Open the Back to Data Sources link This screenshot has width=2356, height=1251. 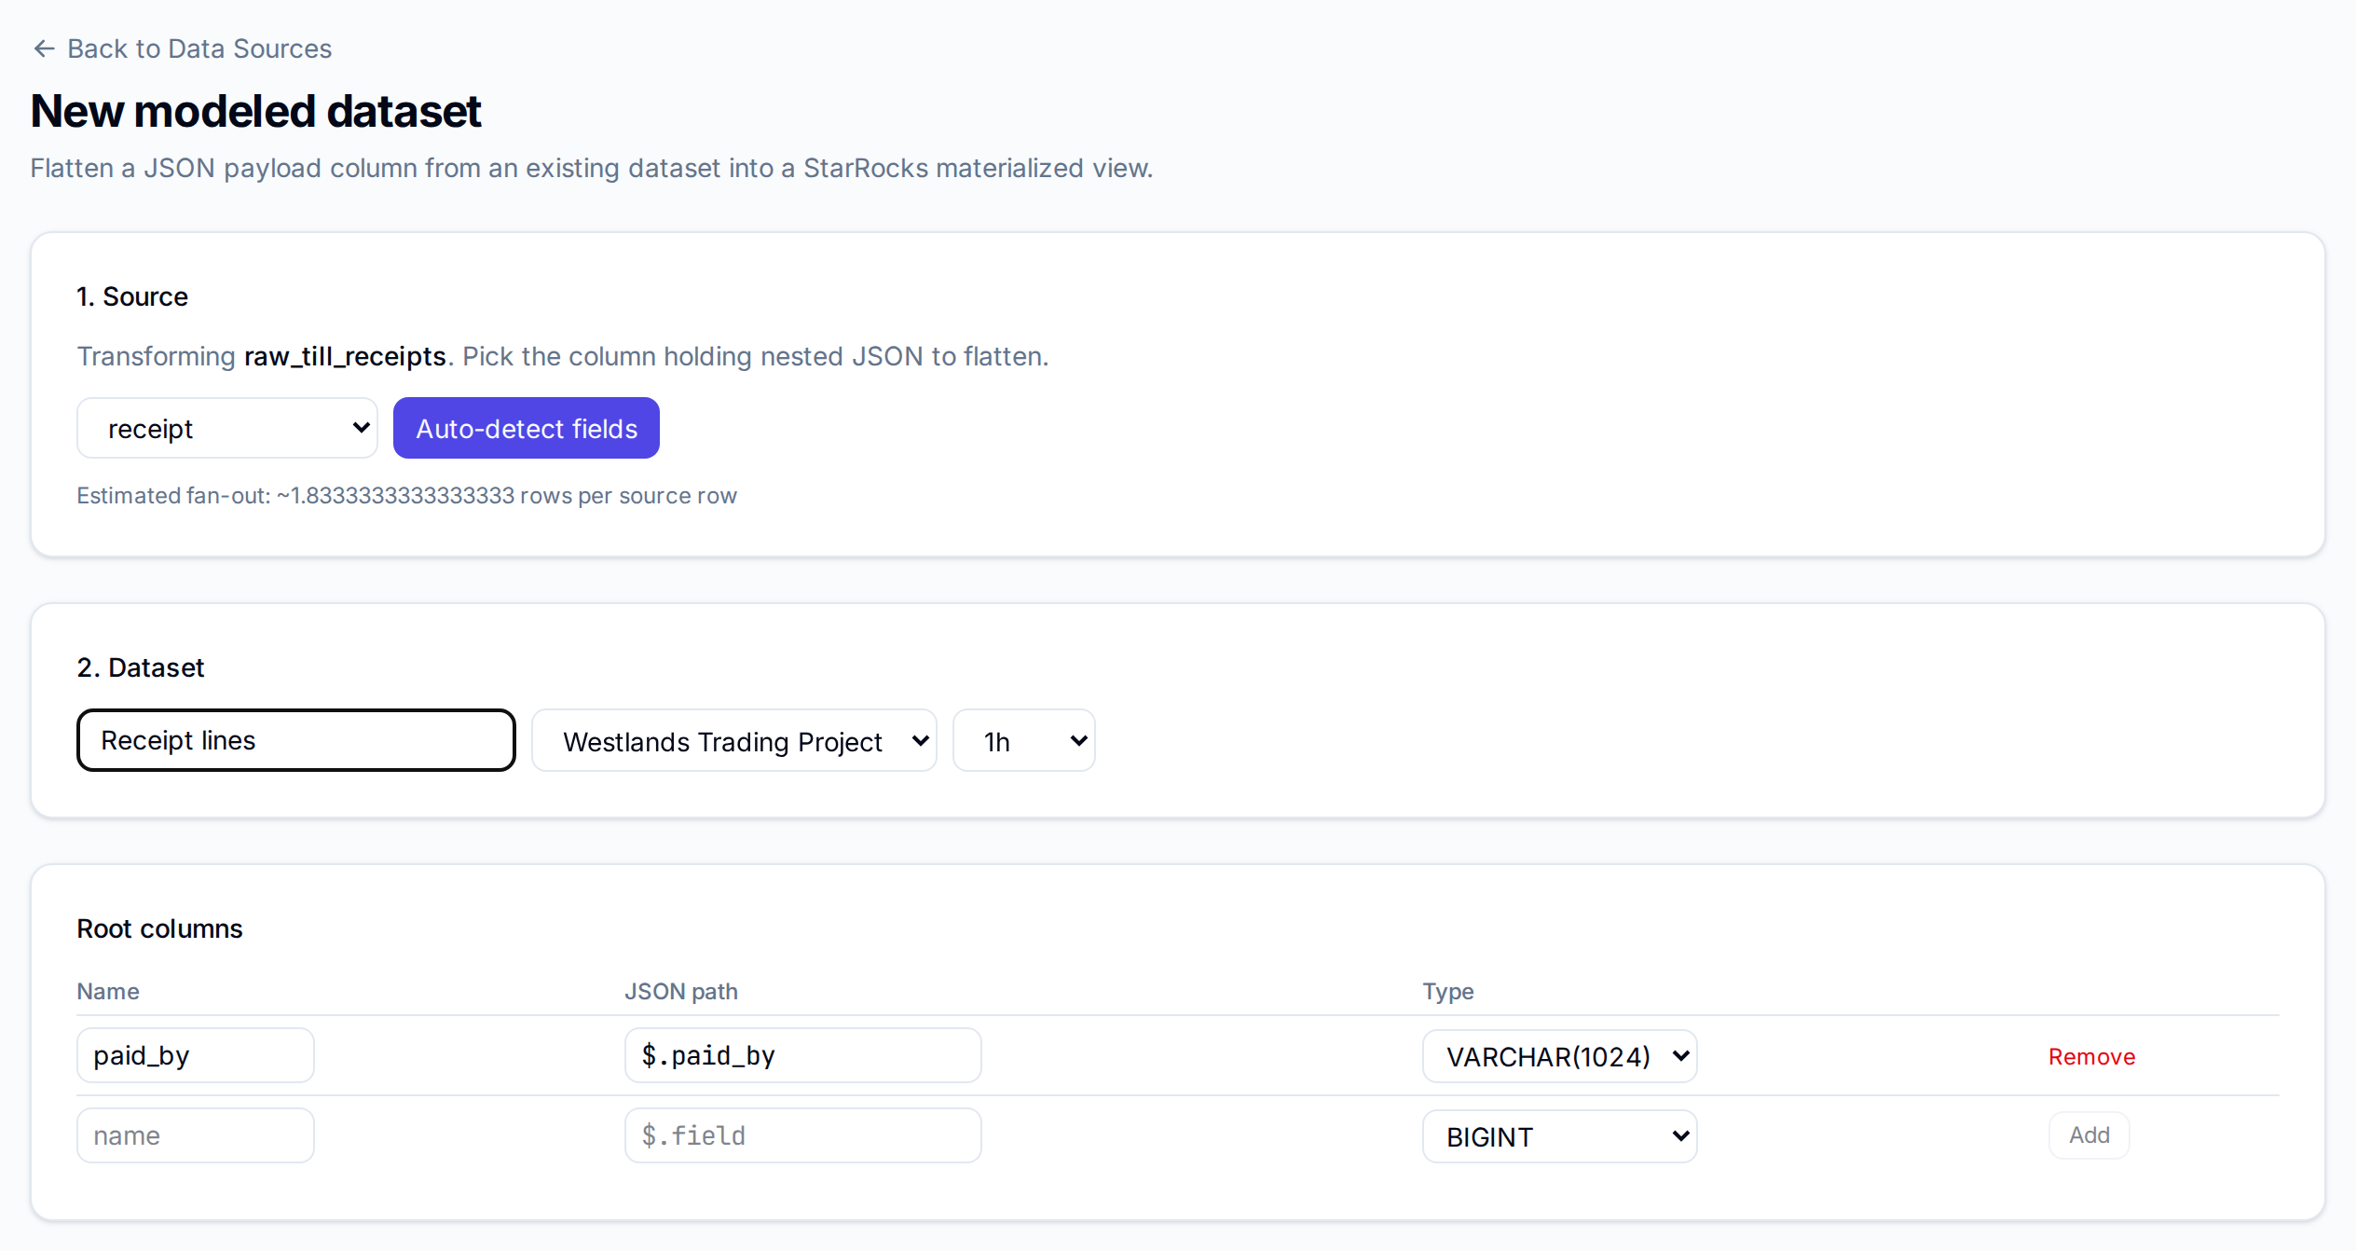(182, 48)
